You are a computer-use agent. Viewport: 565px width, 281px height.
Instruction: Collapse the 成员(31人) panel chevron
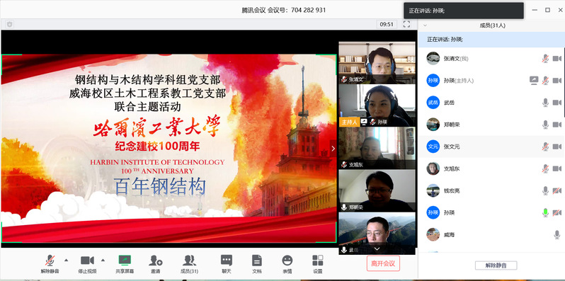click(425, 25)
